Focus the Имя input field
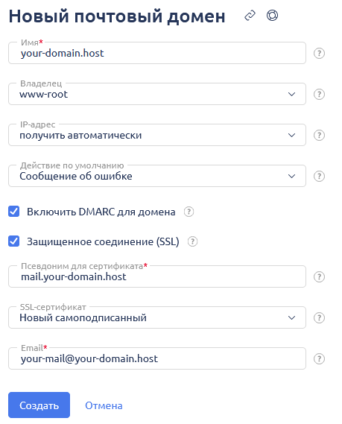Image resolution: width=342 pixels, height=424 pixels. coord(157,53)
